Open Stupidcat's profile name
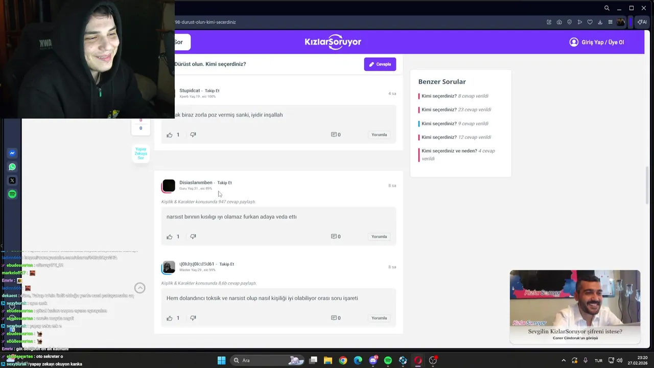 click(x=190, y=91)
